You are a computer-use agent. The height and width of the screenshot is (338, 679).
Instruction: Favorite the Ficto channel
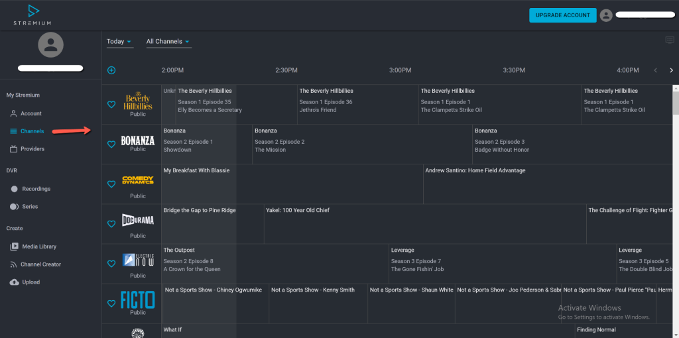pos(111,304)
